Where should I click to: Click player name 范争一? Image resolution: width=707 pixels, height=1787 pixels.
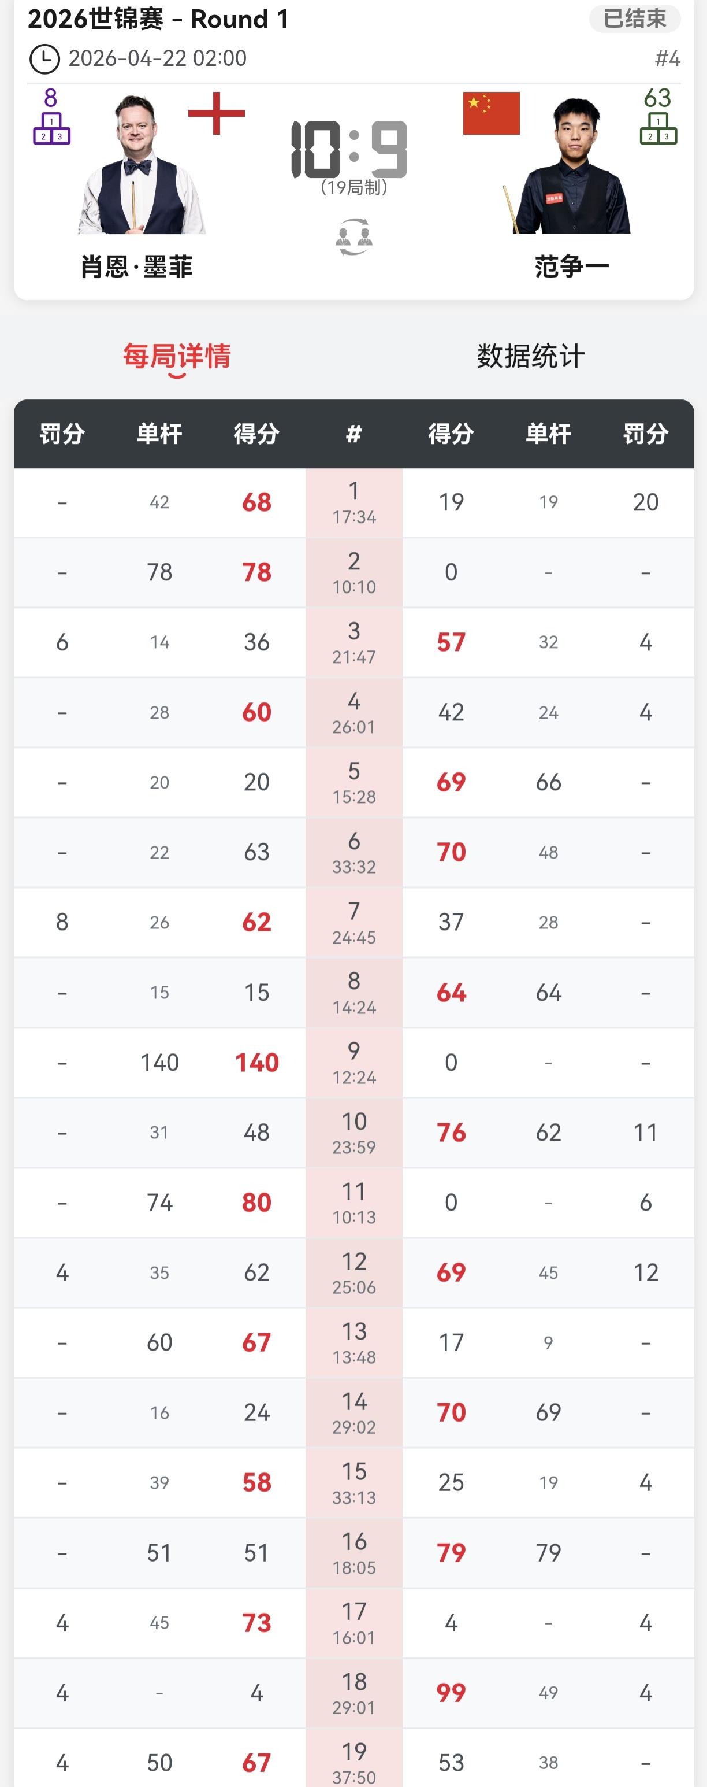[x=572, y=267]
